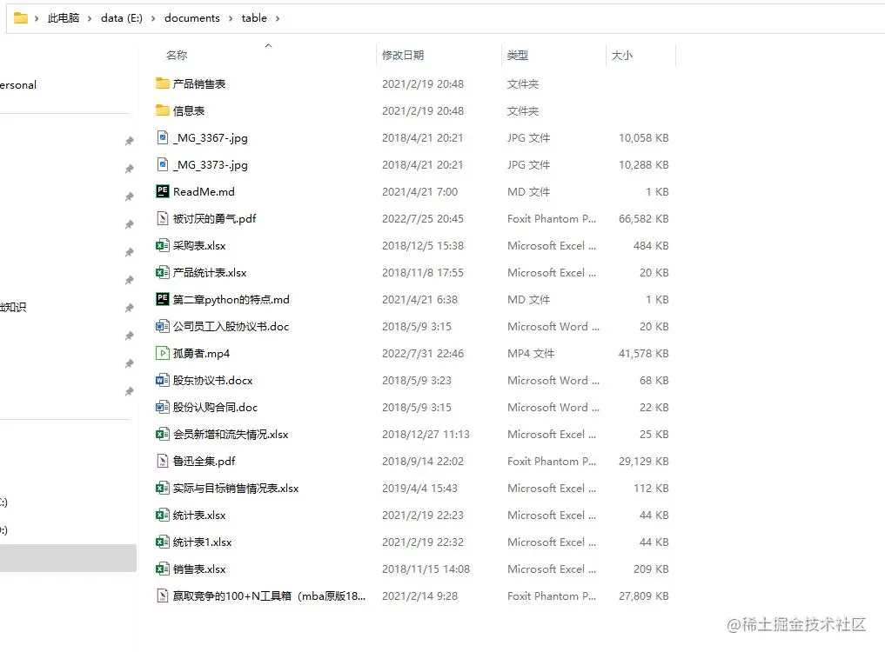Viewport: 885px width, 652px height.
Task: Click the ascending sort arrow above 名称 column
Action: (268, 46)
